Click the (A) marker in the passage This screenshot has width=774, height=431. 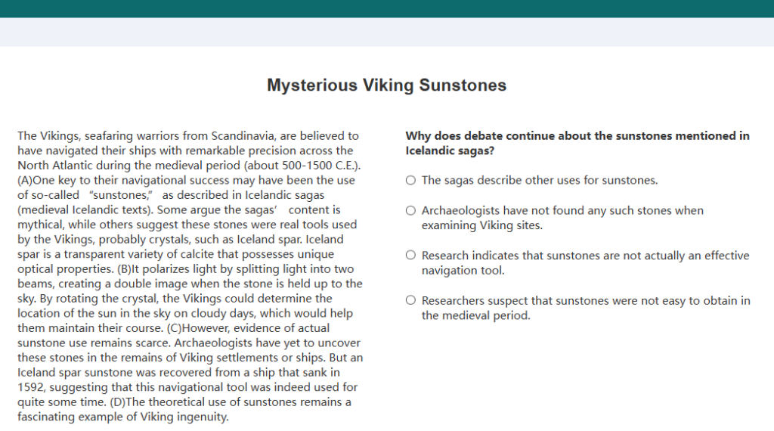pos(25,180)
